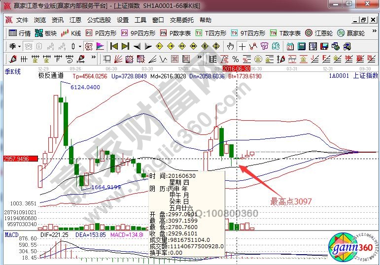Click the 板块 sector toolbar icon
The image size is (380, 265).
[45, 33]
